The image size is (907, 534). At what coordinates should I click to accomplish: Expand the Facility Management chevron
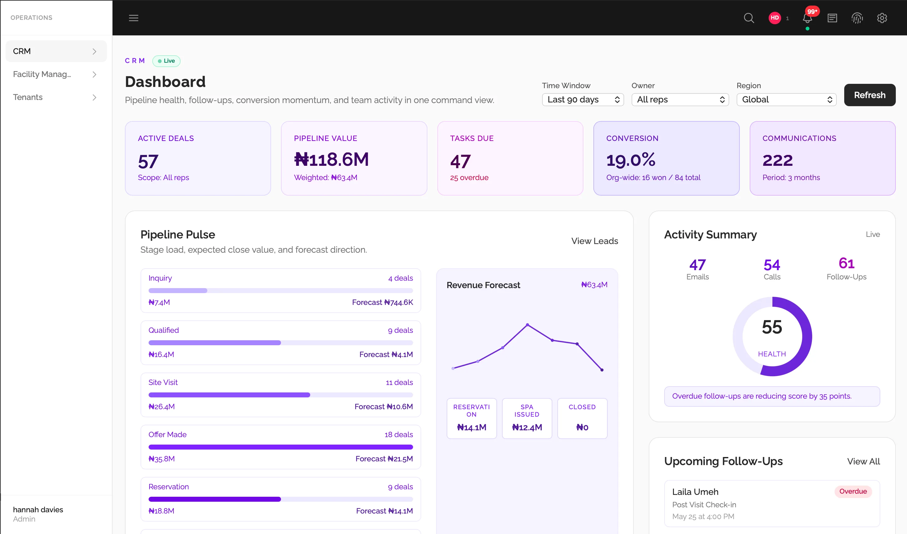pyautogui.click(x=94, y=75)
